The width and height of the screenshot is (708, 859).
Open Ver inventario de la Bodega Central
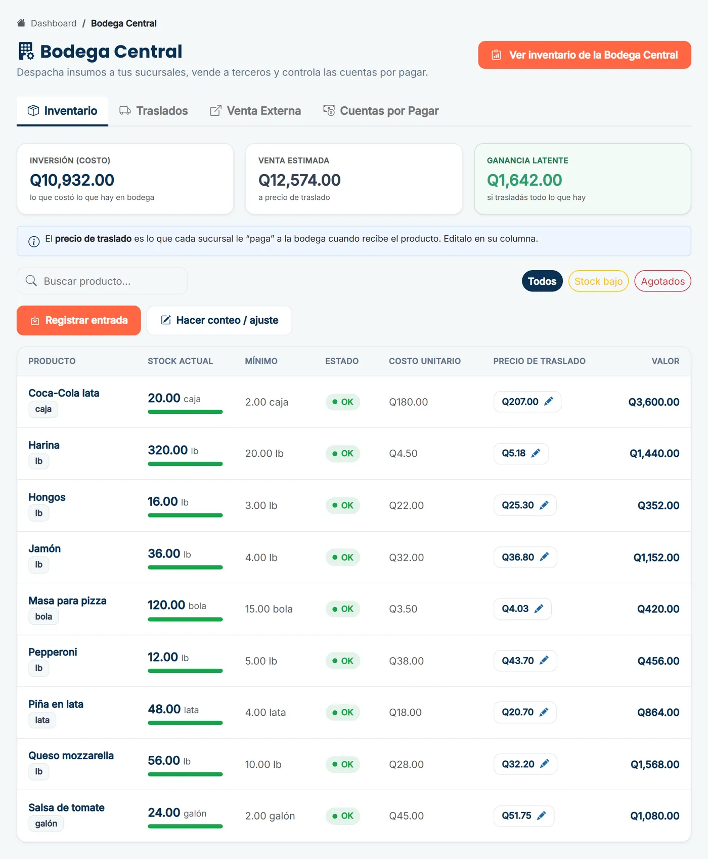pyautogui.click(x=585, y=55)
